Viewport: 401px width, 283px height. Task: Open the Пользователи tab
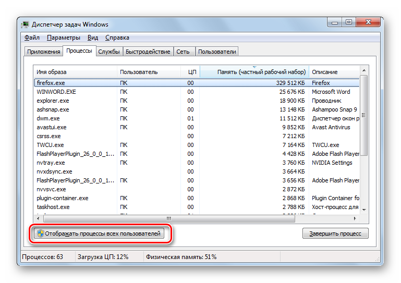point(217,52)
